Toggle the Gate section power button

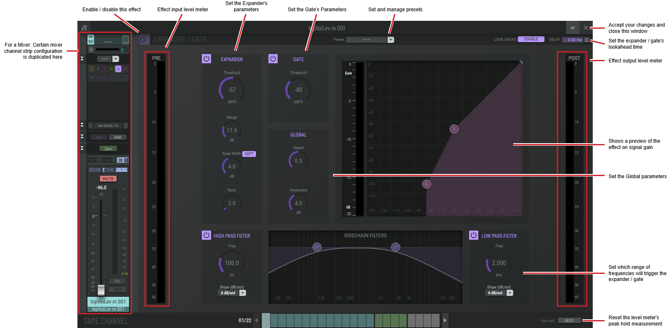point(273,59)
